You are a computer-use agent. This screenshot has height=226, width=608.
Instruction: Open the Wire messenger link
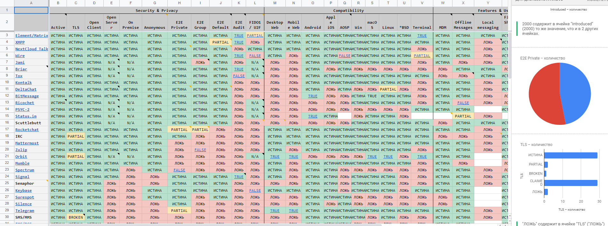pos(20,56)
